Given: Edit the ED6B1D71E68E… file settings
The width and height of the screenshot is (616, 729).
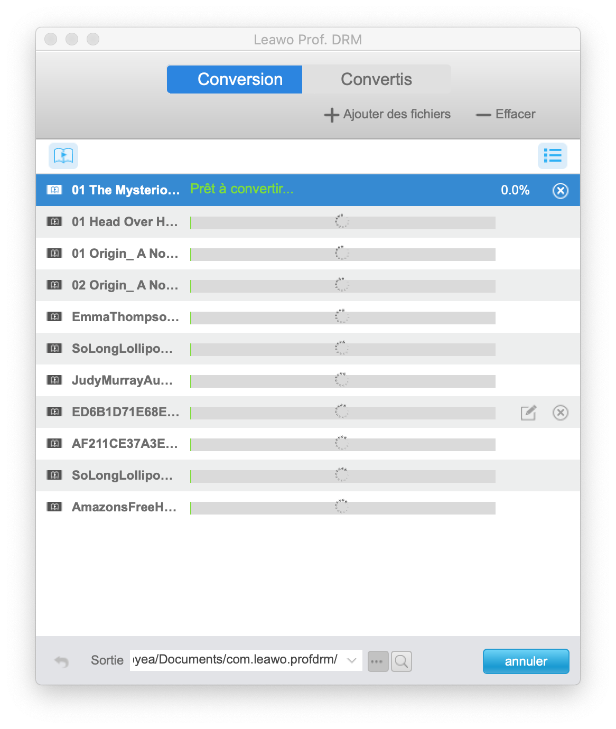Looking at the screenshot, I should pyautogui.click(x=528, y=413).
